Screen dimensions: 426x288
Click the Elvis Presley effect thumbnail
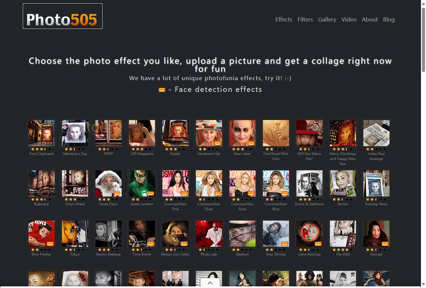pos(42,233)
